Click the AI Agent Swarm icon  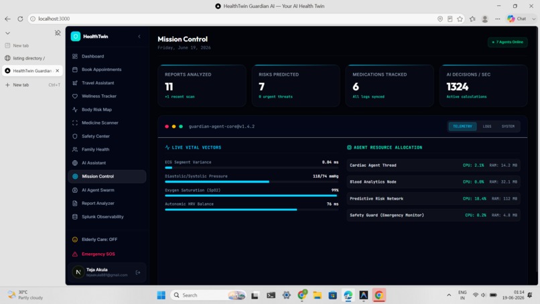75,190
